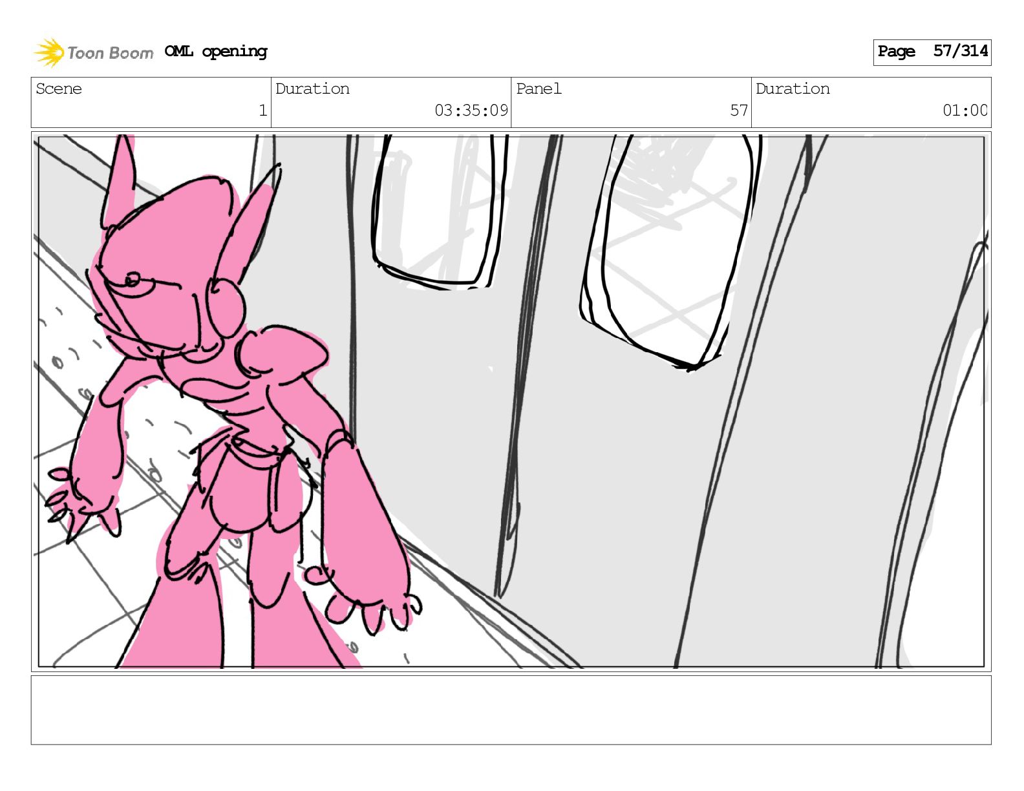Click the empty notes box below the panel
The height and width of the screenshot is (791, 1024).
pos(511,710)
